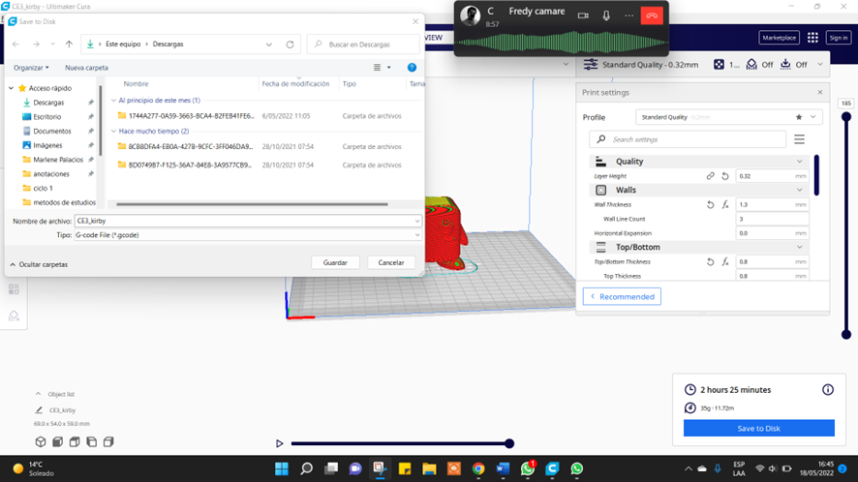Sort by Fecha de modificación column header
The height and width of the screenshot is (482, 858).
298,83
